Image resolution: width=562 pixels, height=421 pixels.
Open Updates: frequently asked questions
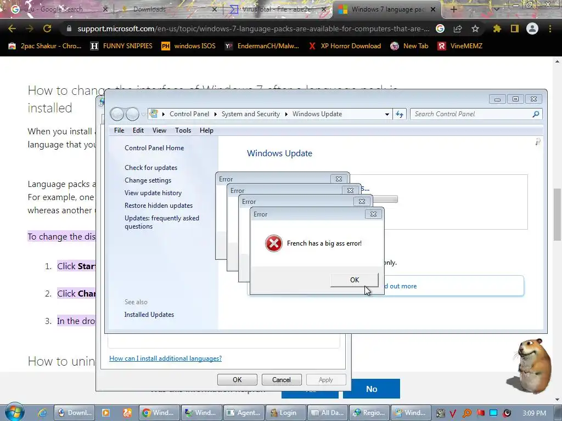tap(162, 222)
